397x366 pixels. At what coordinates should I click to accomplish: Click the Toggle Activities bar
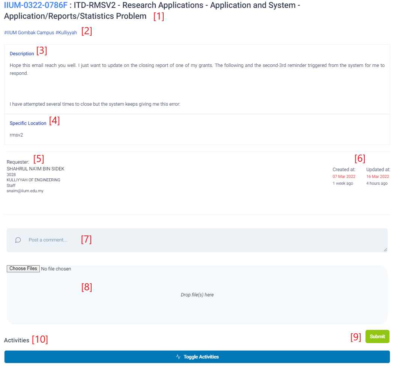(197, 357)
